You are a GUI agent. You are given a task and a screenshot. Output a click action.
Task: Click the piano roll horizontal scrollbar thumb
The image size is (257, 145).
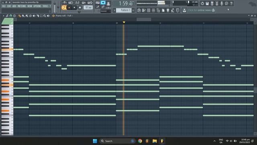tap(144, 20)
